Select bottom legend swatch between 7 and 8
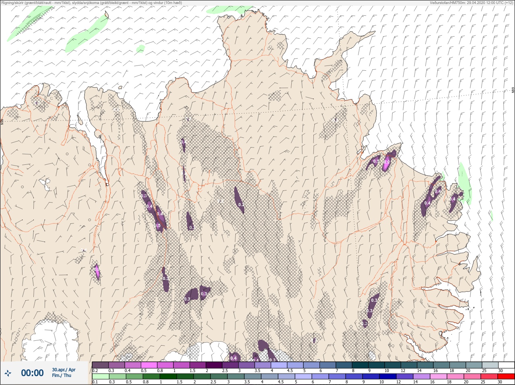The image size is (515, 385). coord(337,377)
